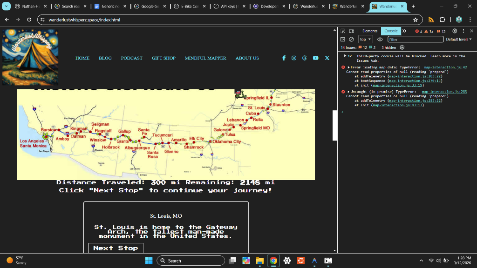Viewport: 477px width, 268px height.
Task: Click the page's vertical scrollbar thumb
Action: (x=334, y=125)
